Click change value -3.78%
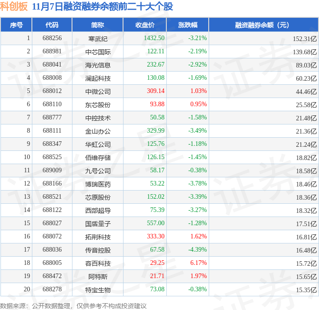The width and height of the screenshot is (319, 310). click(x=197, y=184)
